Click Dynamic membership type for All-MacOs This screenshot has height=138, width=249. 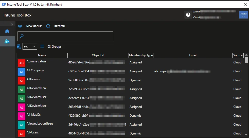click(135, 116)
